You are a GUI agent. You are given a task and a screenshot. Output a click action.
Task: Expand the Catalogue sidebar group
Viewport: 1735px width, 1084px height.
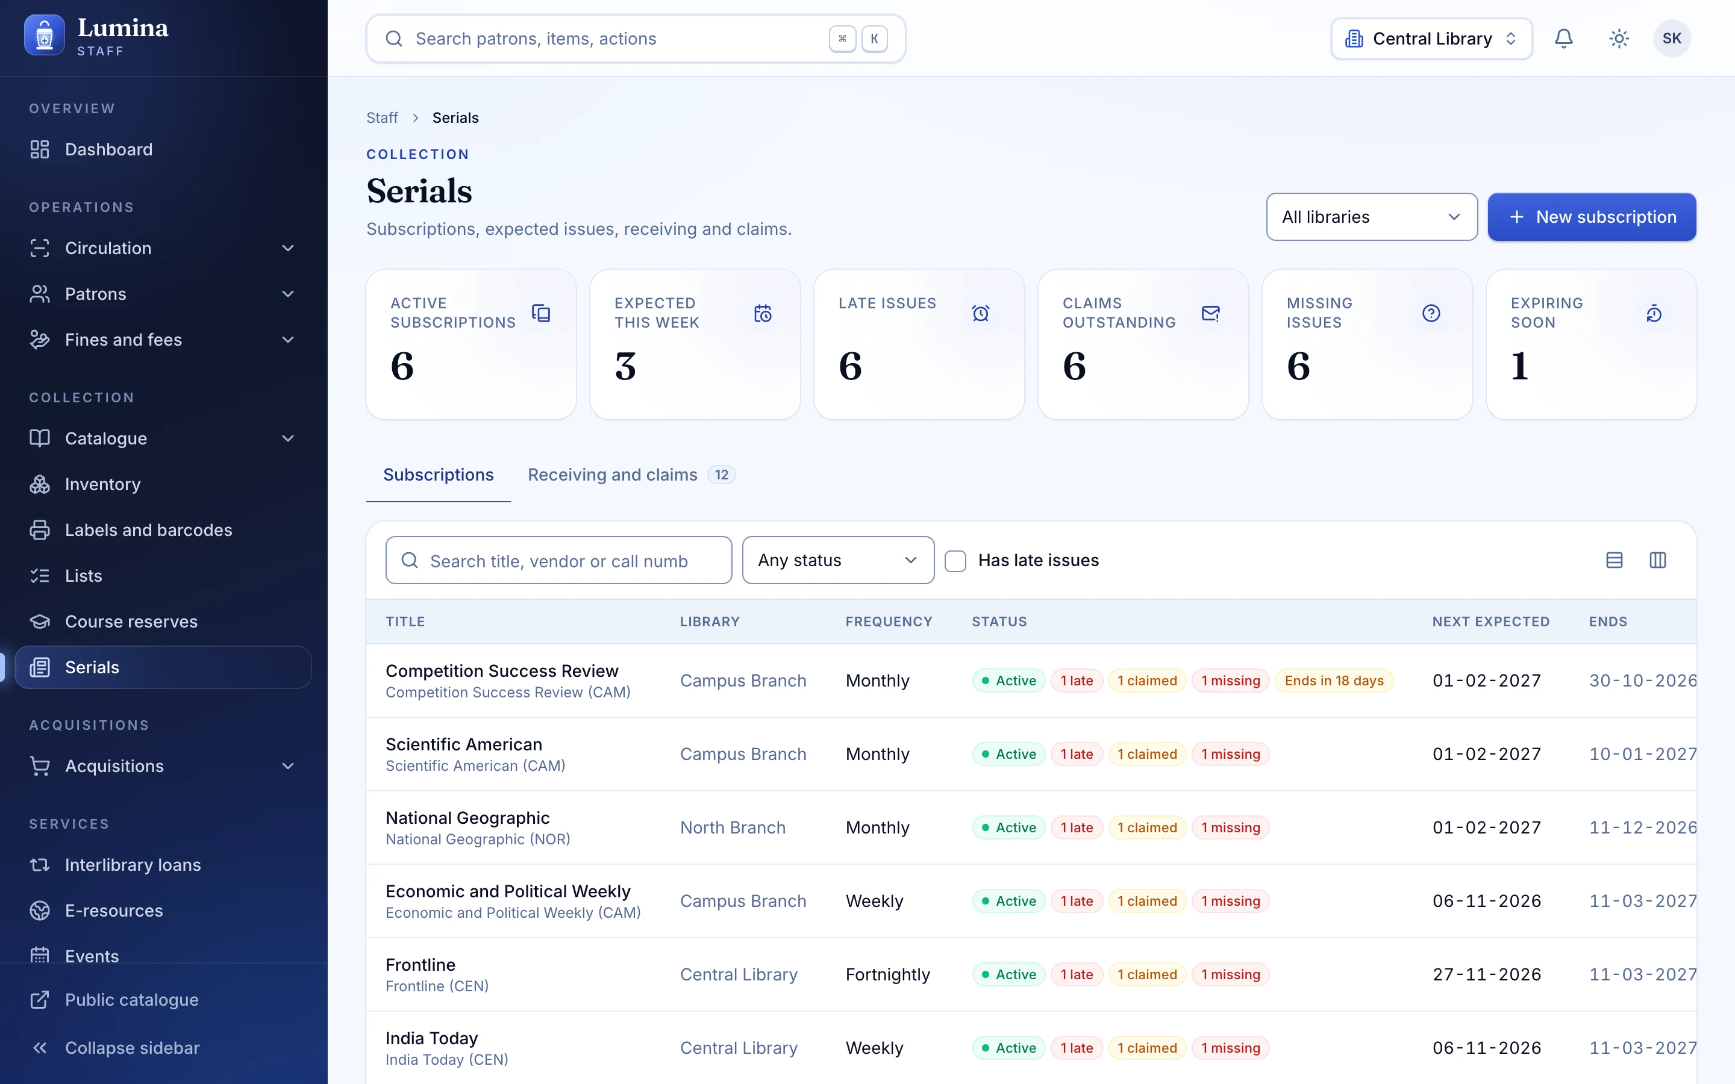coord(163,438)
